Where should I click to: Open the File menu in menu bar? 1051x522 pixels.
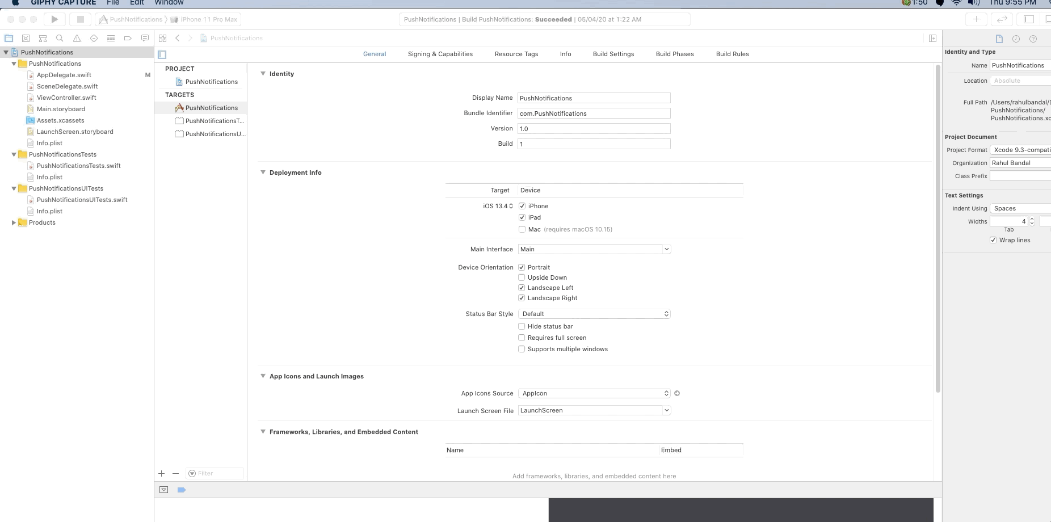(113, 3)
